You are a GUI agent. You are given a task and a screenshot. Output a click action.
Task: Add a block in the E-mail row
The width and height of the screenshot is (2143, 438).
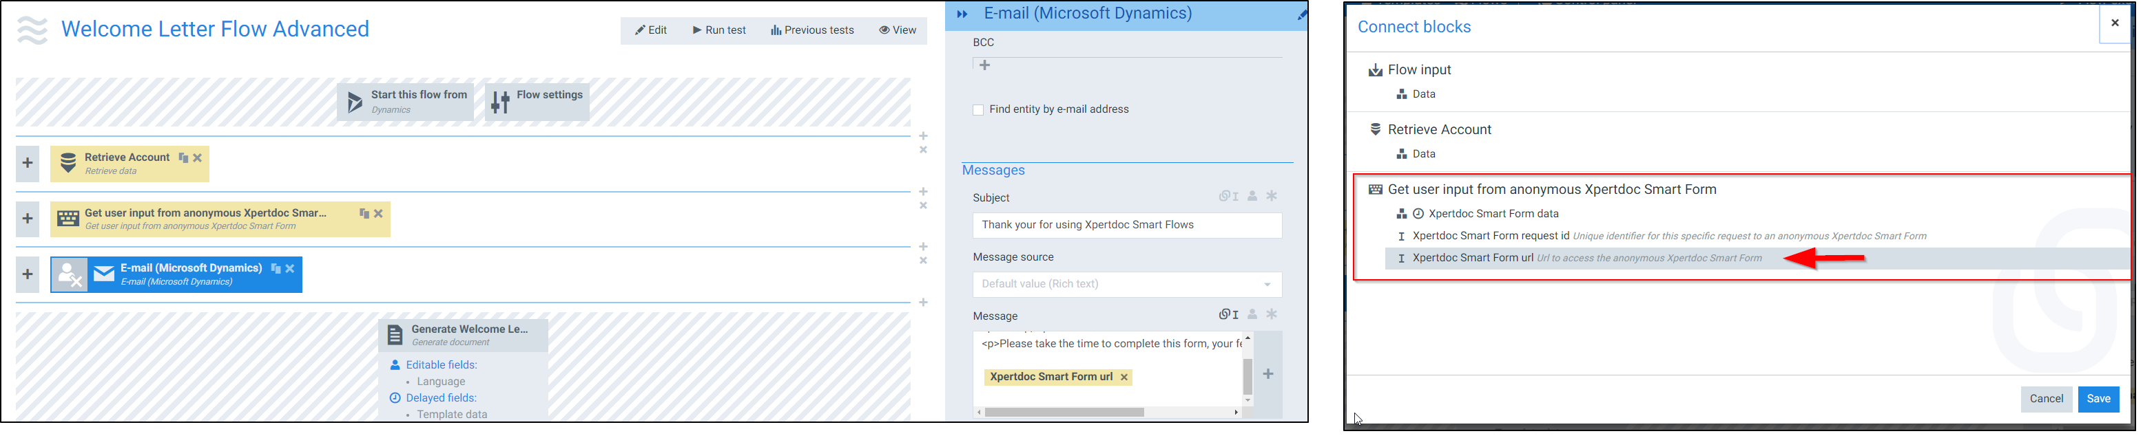(x=28, y=274)
